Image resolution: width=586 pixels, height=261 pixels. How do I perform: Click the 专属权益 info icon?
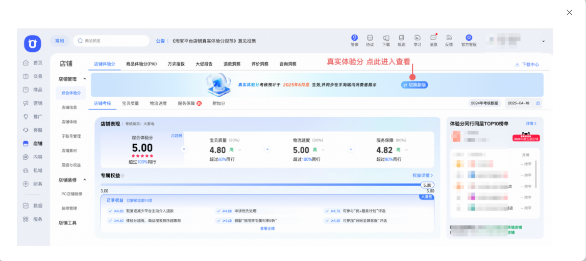123,176
